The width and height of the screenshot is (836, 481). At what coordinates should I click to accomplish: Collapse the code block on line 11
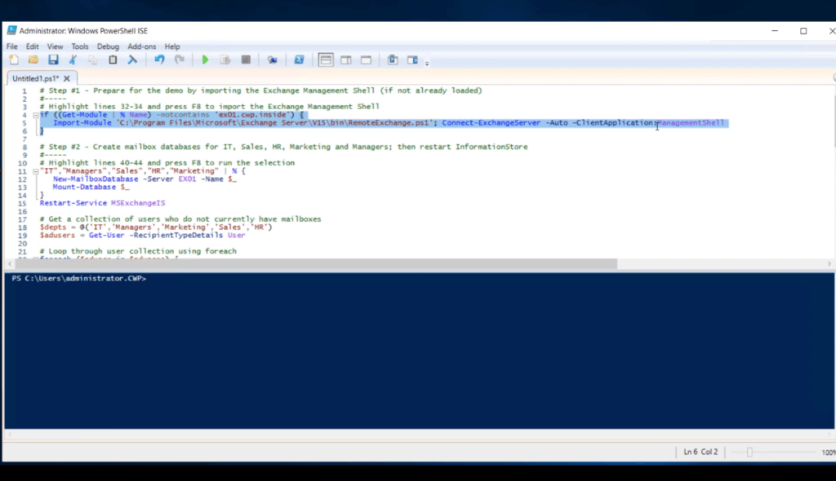tap(35, 171)
